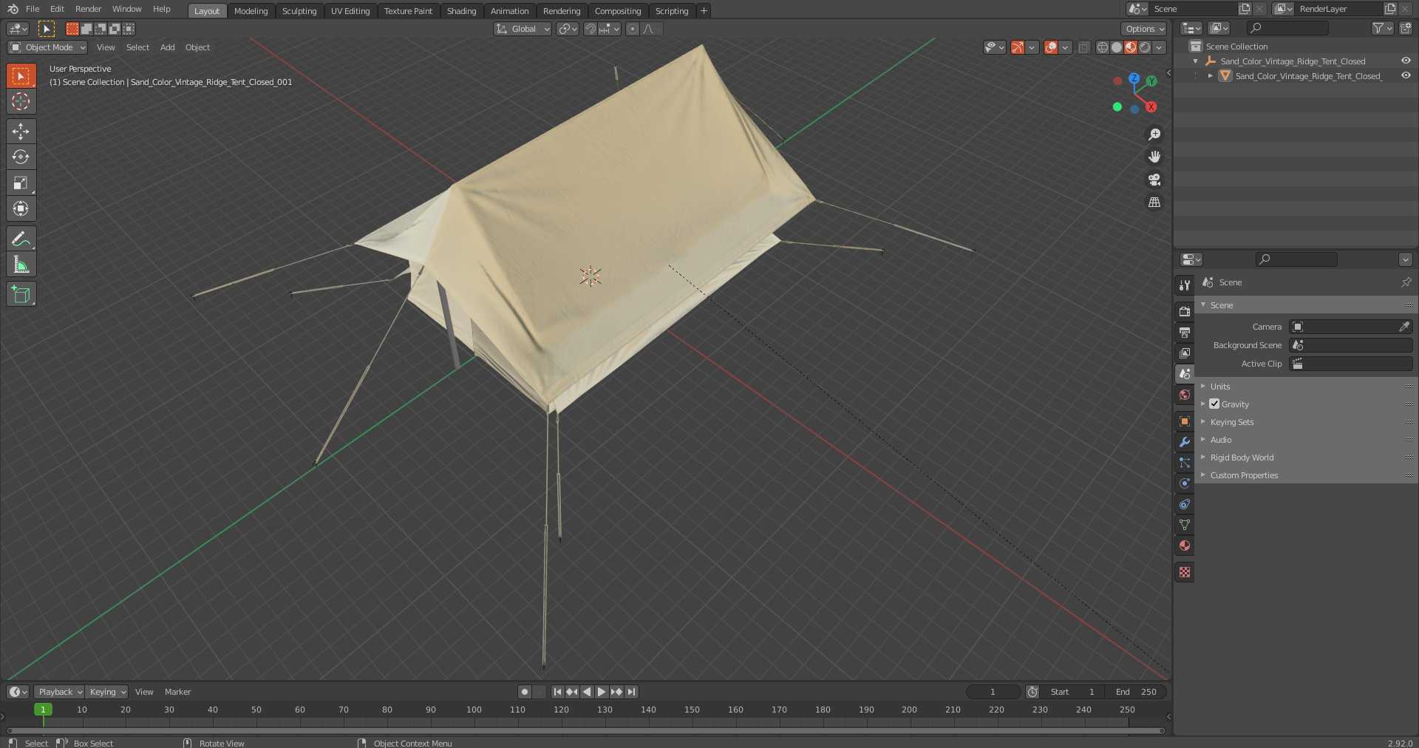Open the View Layer properties tab
This screenshot has height=748, width=1419.
tap(1185, 353)
